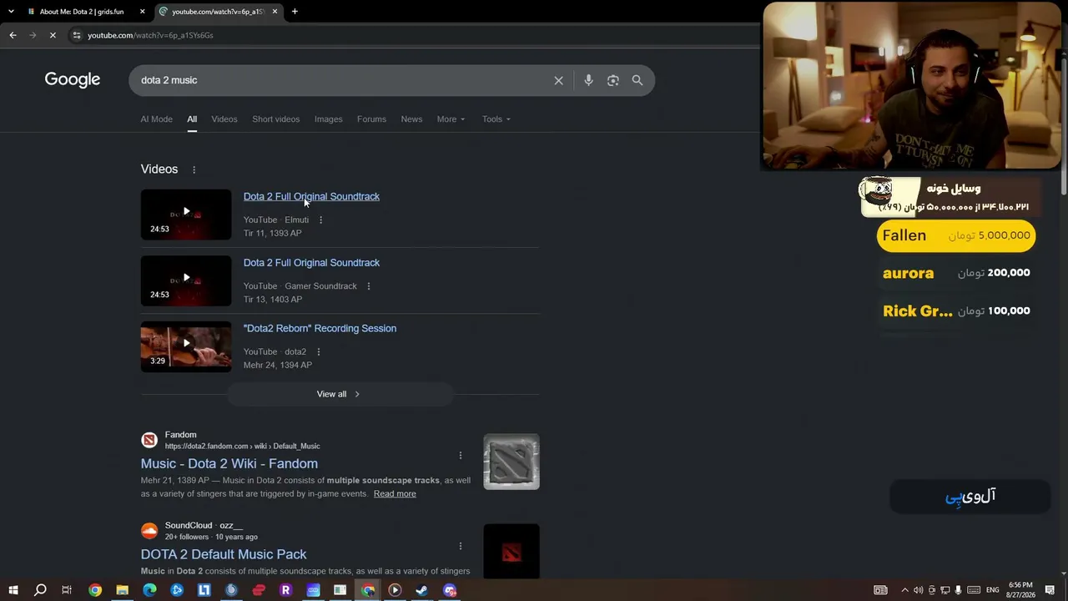
Task: Close the youtube.com tab
Action: click(x=275, y=12)
